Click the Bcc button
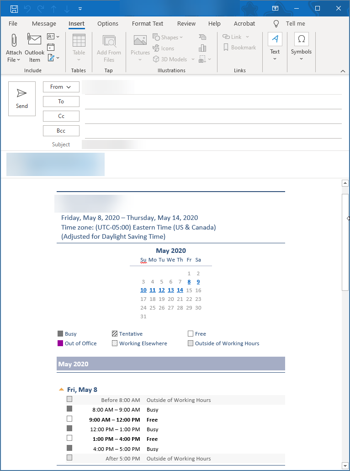Screen dimensions: 350x471 [x=61, y=131]
